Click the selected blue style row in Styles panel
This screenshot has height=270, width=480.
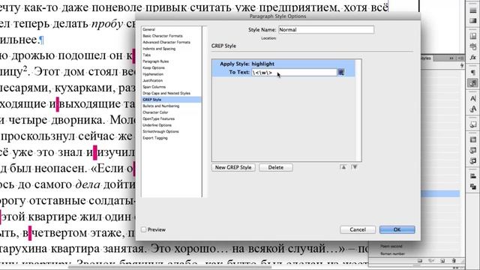pos(440,193)
